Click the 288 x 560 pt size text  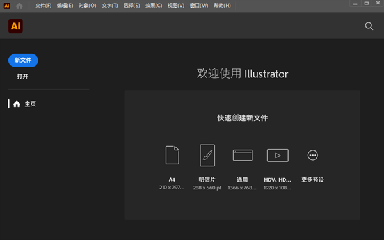click(x=207, y=188)
